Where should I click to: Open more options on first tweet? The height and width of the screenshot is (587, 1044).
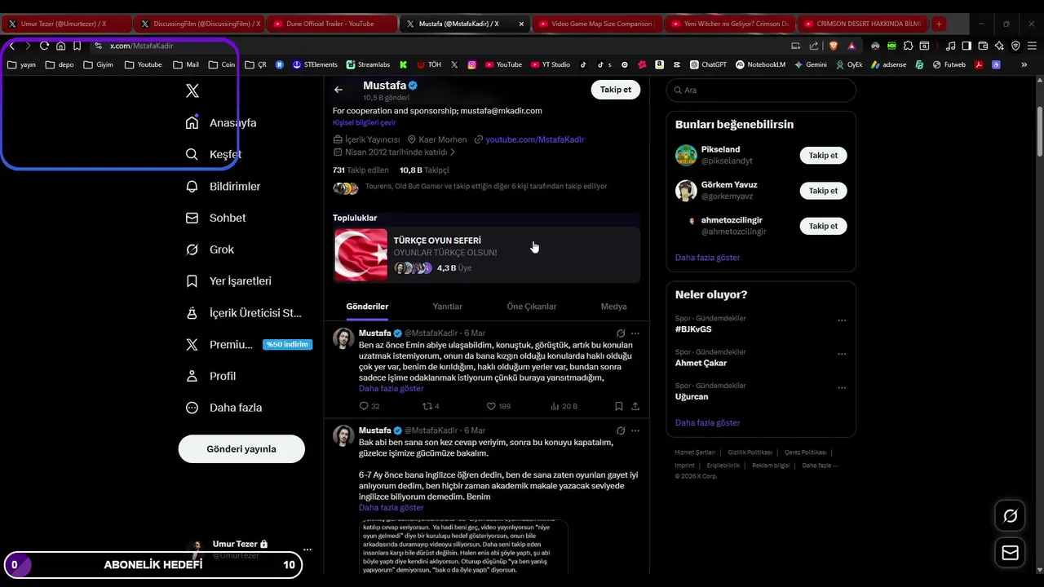[635, 333]
